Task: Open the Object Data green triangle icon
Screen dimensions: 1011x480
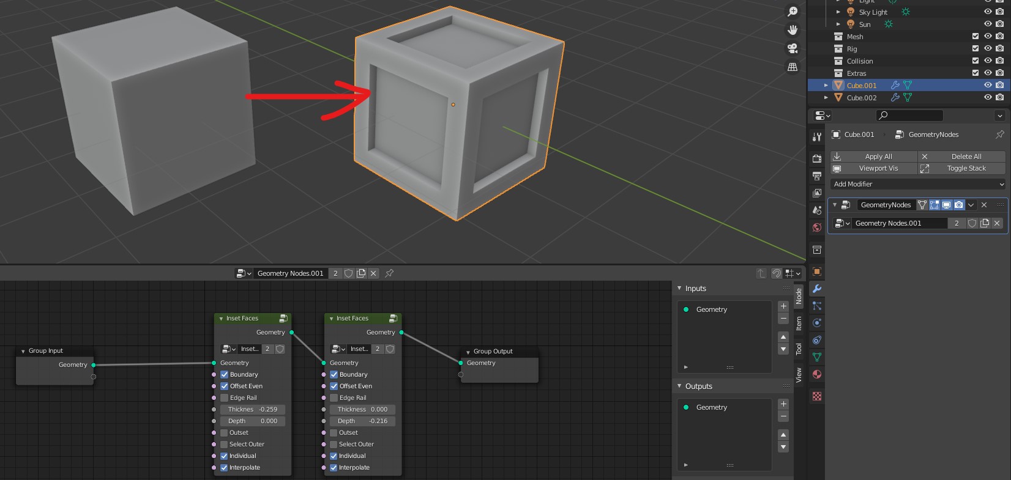Action: coord(817,357)
